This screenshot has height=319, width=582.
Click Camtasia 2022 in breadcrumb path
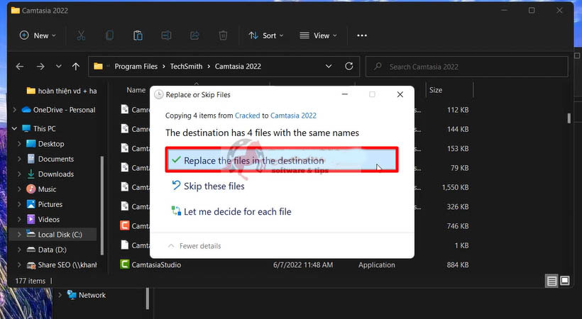[238, 67]
